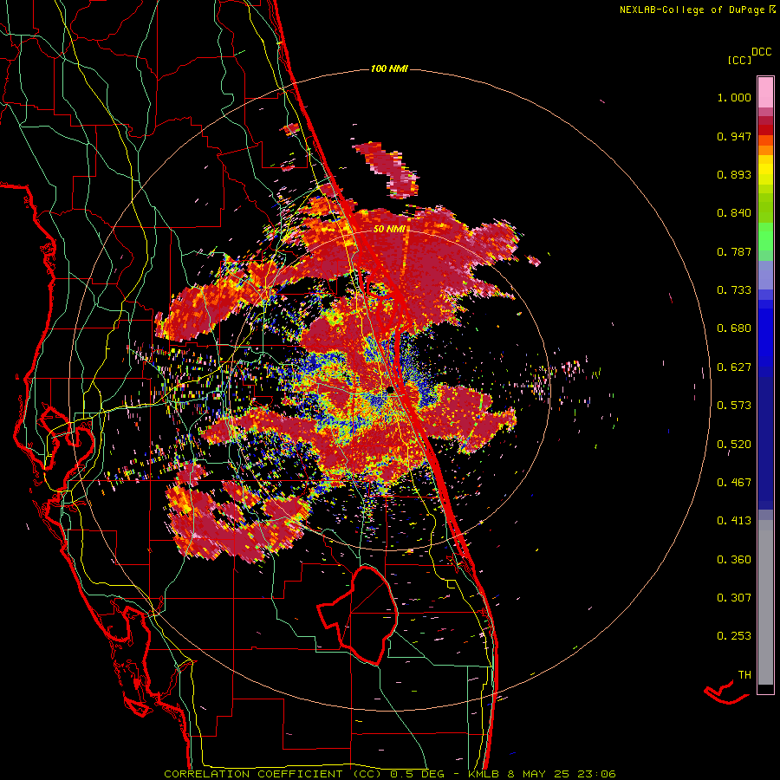Click the DCC label above the color bar
The image size is (780, 780).
pos(761,52)
